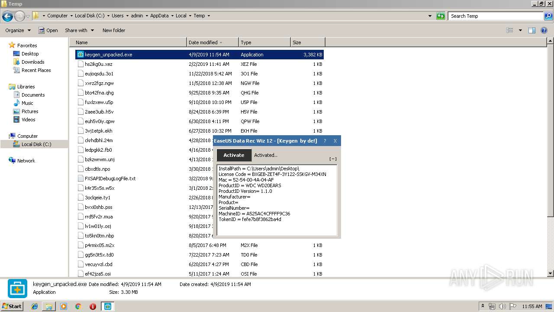Toggle the preview pane icon
554x312 pixels.
pyautogui.click(x=532, y=30)
